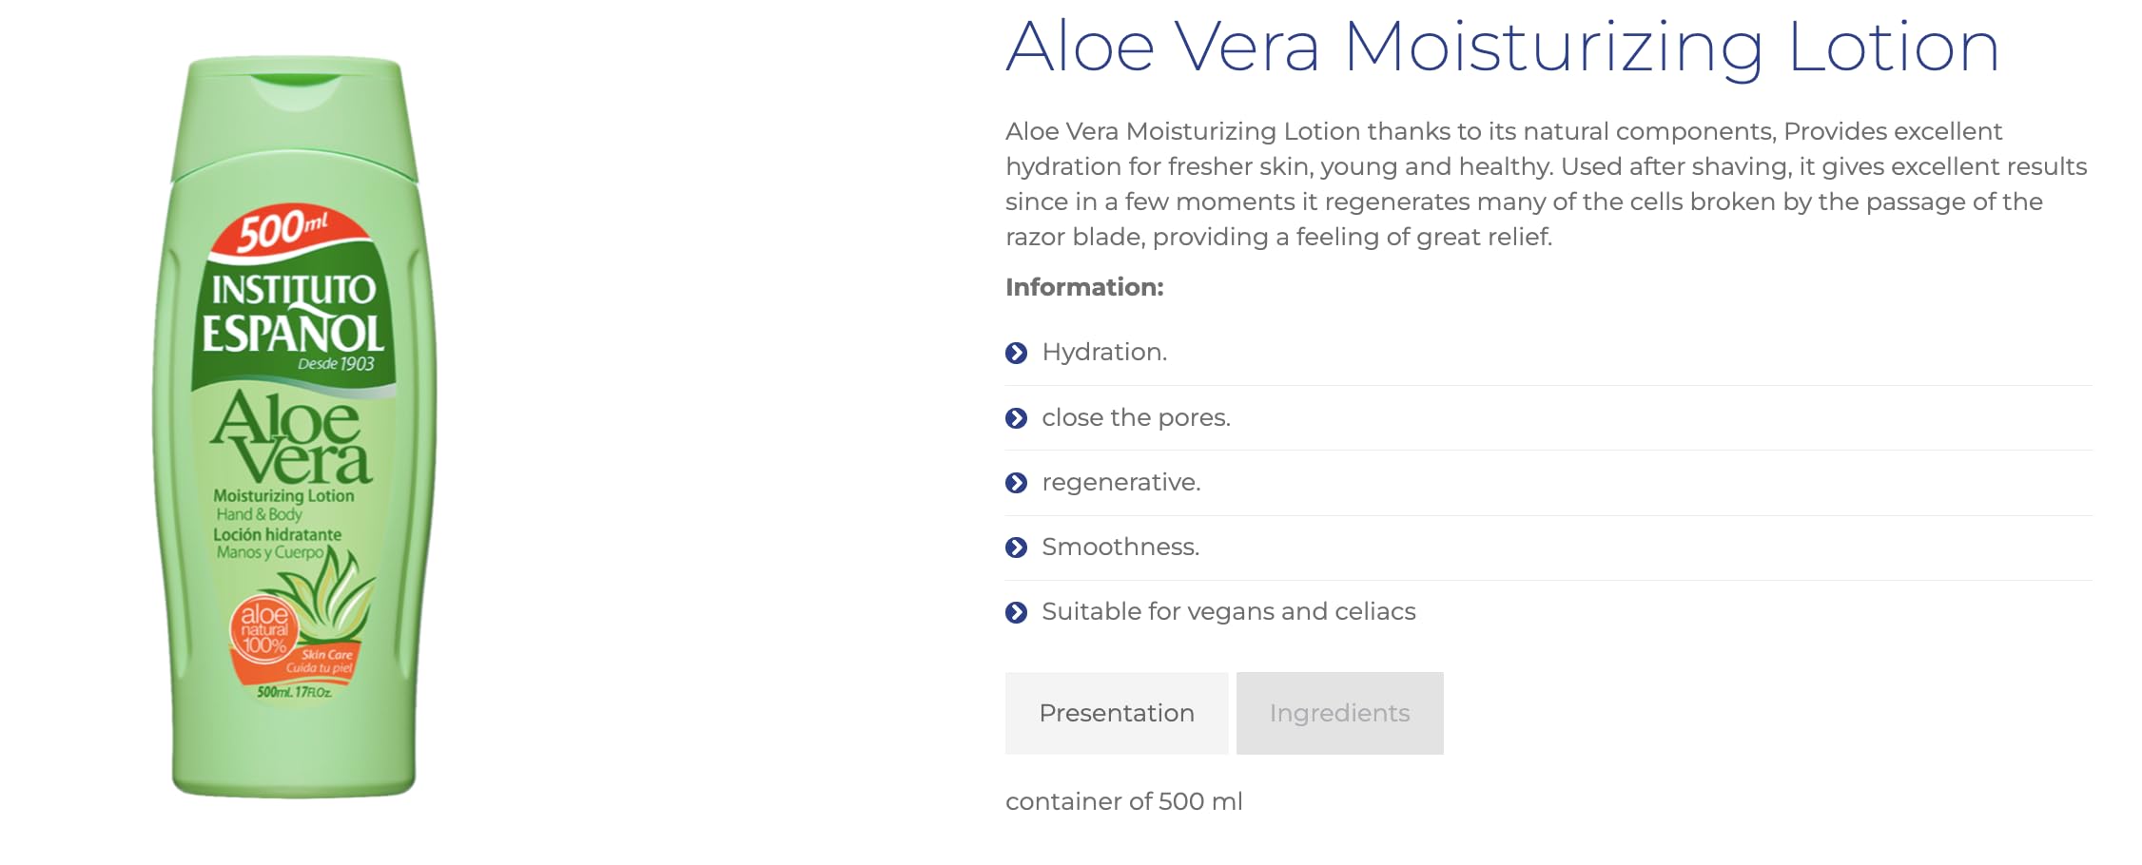Image resolution: width=2142 pixels, height=865 pixels.
Task: Click the Aloe Vera lotion bottle image
Action: click(x=294, y=428)
